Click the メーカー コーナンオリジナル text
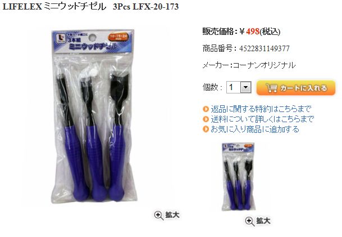This screenshot has width=342, height=237. [249, 65]
